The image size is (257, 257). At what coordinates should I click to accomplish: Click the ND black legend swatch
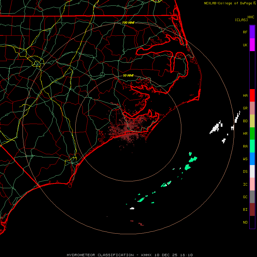click(x=252, y=222)
